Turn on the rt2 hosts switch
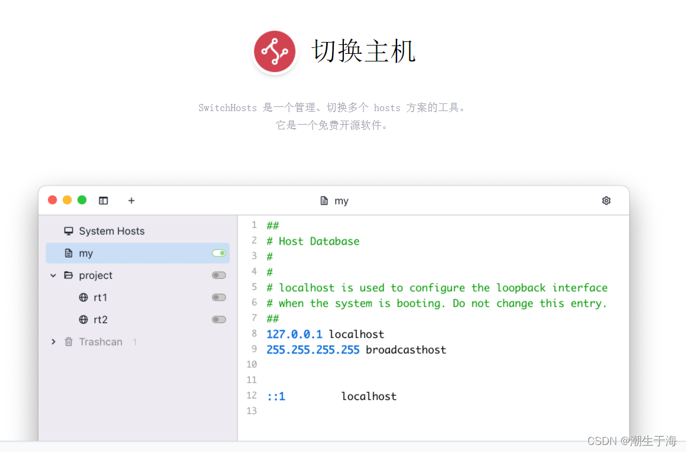 [219, 320]
